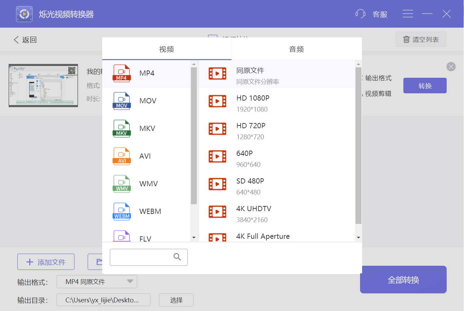Select the MOV format label
464x311 pixels.
(148, 101)
